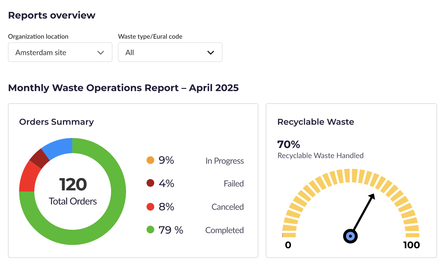442x266 pixels.
Task: Open the Organization location dropdown
Action: [60, 52]
